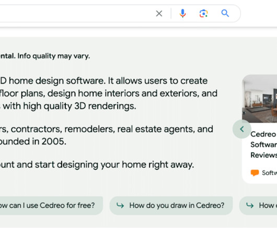Clear the search box with the X icon
The image size is (277, 231).
point(159,14)
